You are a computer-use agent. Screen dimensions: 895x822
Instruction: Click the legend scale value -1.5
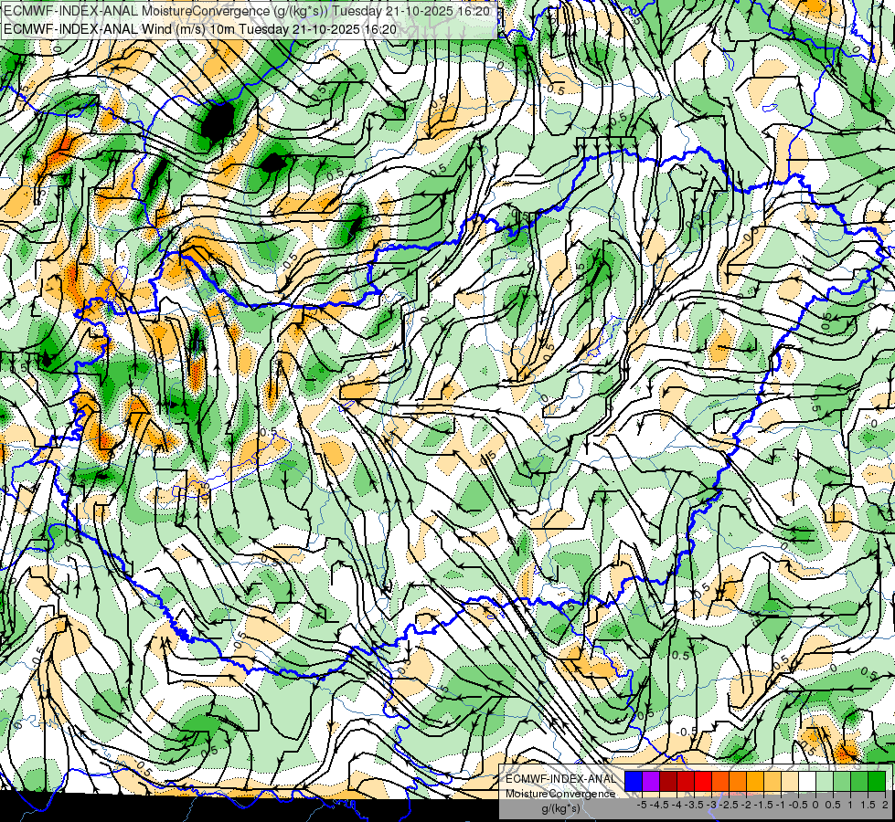(763, 805)
